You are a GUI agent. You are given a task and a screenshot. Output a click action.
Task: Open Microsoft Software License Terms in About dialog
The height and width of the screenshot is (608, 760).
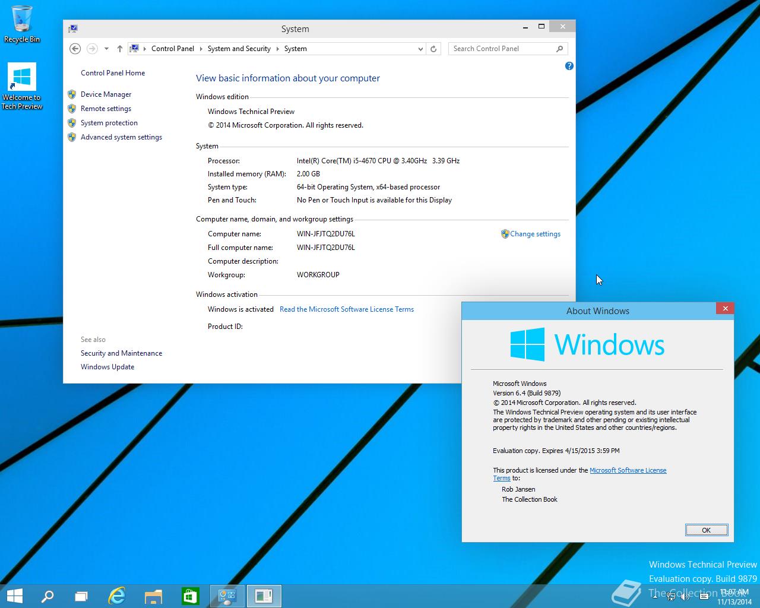coord(628,470)
